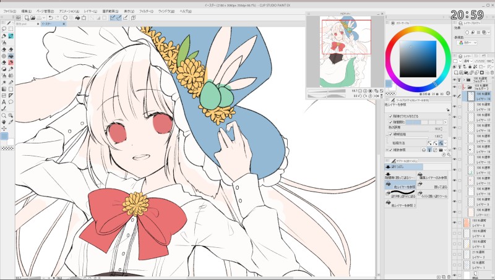Select the レイヤー 19 layer thumbnail
495x280 pixels.
click(471, 96)
